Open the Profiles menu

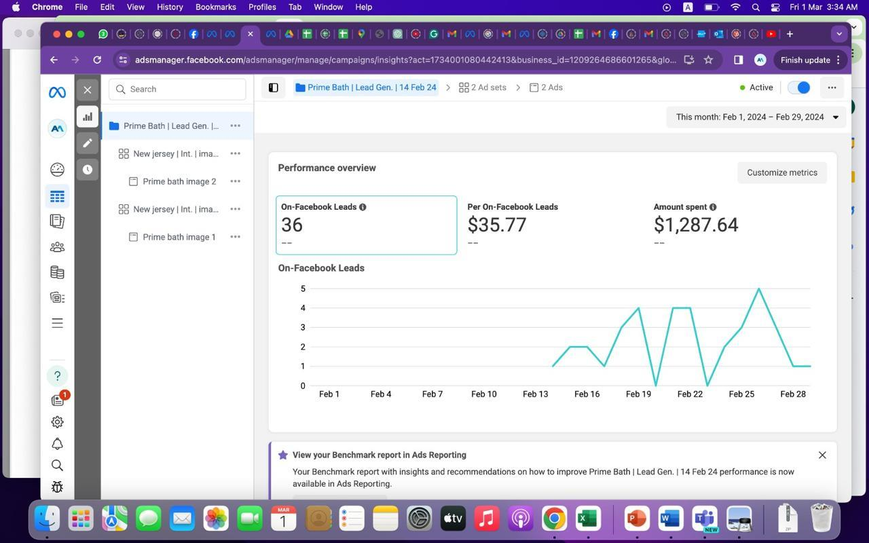(262, 7)
